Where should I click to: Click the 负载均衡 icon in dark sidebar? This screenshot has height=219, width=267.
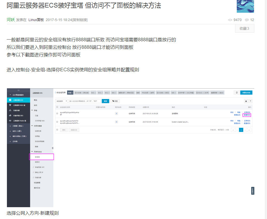(x=10, y=110)
